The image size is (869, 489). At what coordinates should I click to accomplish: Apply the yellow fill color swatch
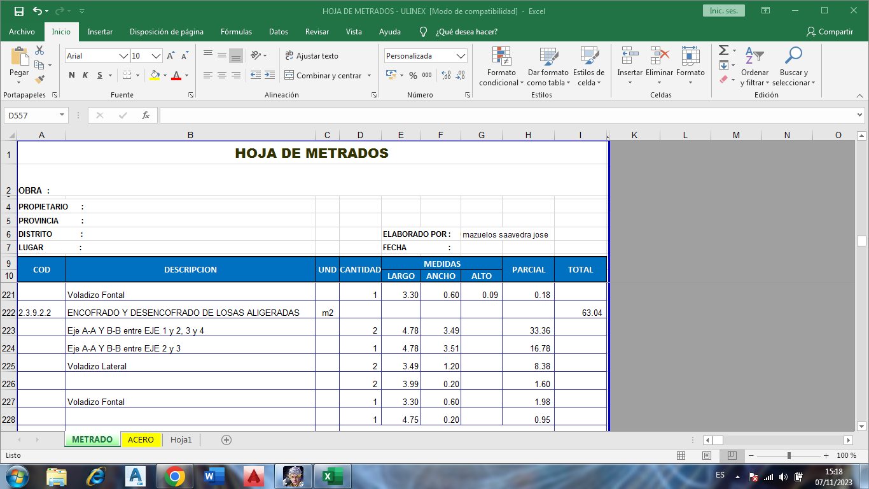155,75
